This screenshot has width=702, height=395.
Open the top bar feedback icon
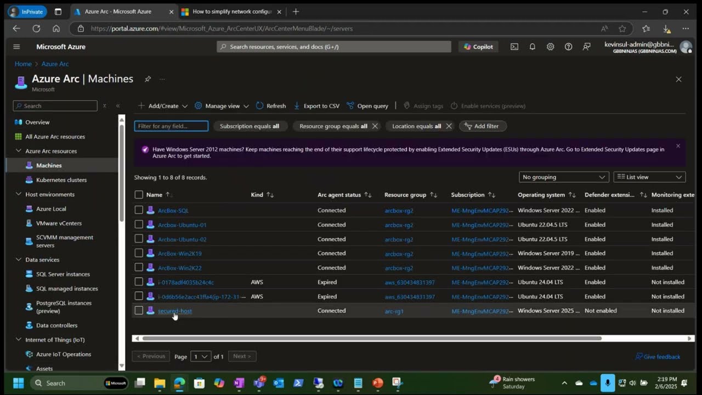click(x=586, y=47)
